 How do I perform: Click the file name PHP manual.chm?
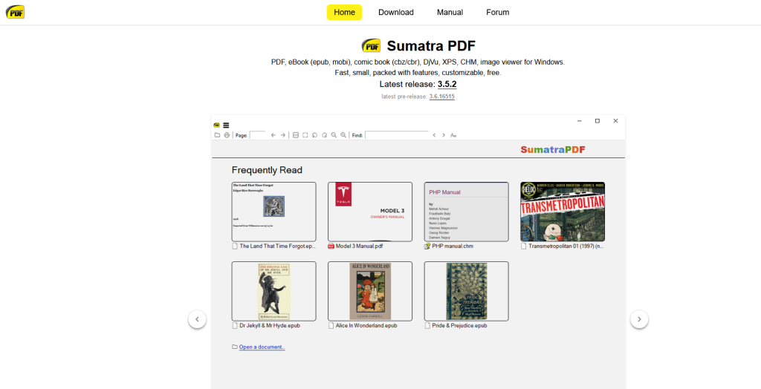click(453, 246)
